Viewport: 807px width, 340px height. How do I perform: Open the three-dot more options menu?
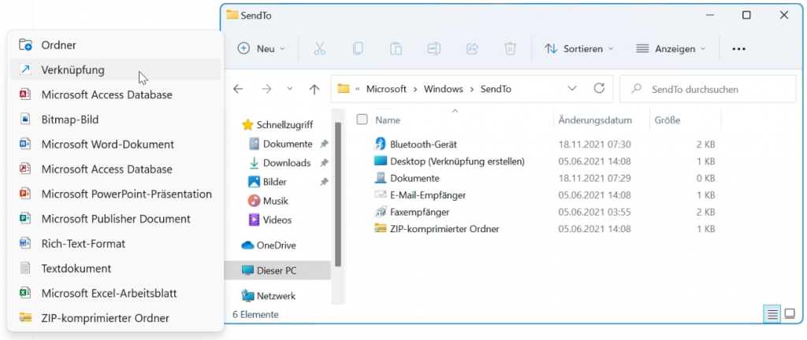tap(738, 50)
